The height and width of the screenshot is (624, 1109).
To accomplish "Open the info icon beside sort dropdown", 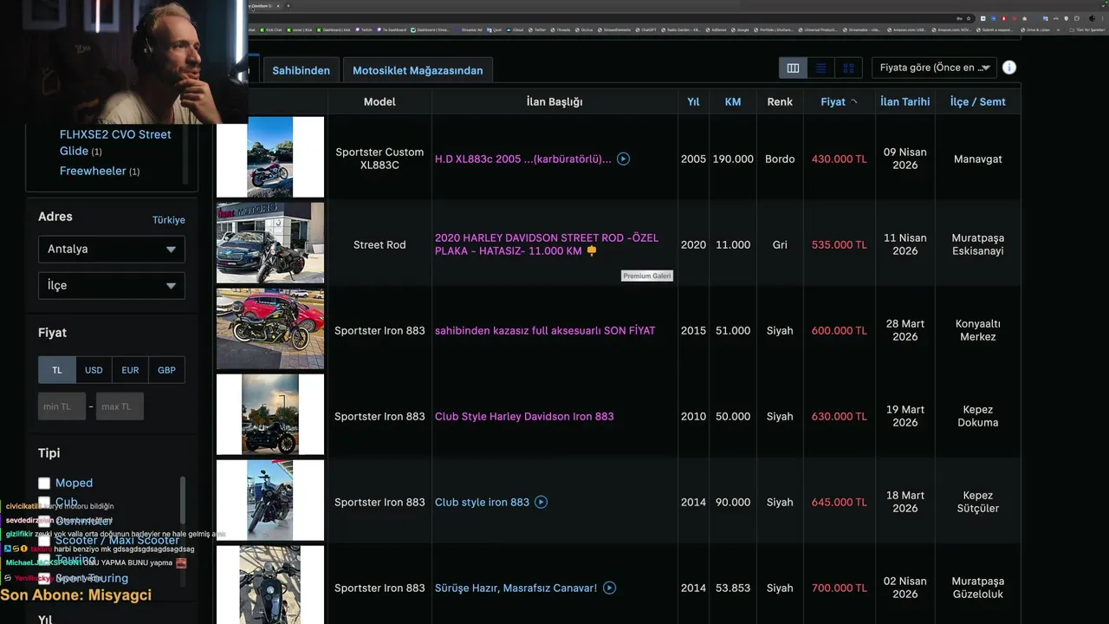I will 1009,68.
